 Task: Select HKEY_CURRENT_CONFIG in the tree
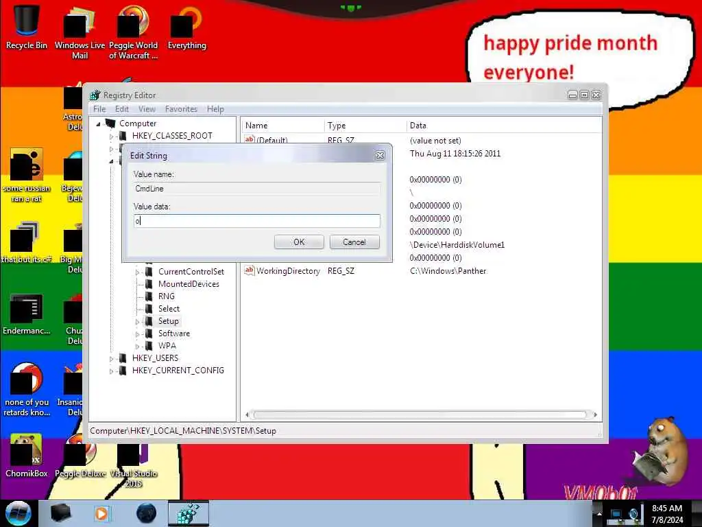pos(178,371)
